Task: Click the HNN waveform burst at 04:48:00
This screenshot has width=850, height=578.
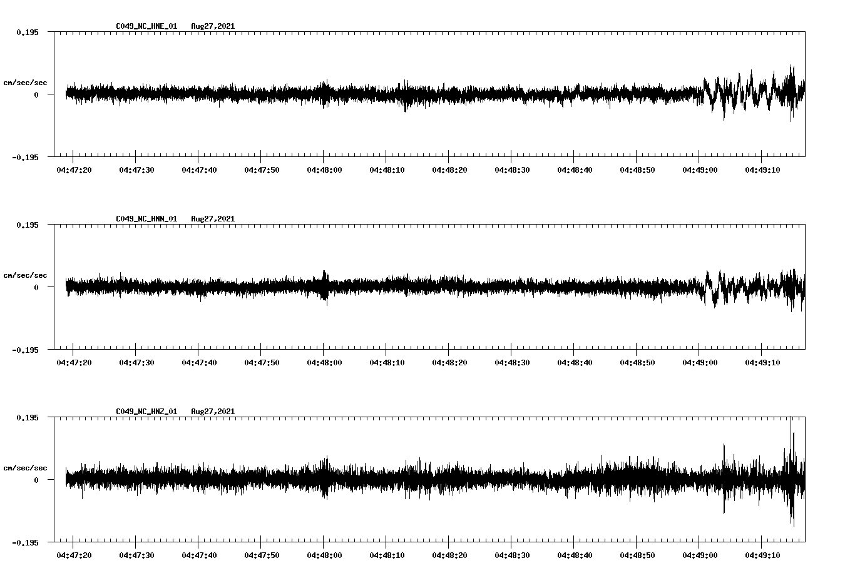Action: (324, 287)
